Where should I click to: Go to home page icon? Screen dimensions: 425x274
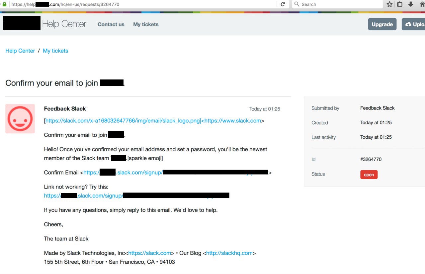pyautogui.click(x=422, y=4)
